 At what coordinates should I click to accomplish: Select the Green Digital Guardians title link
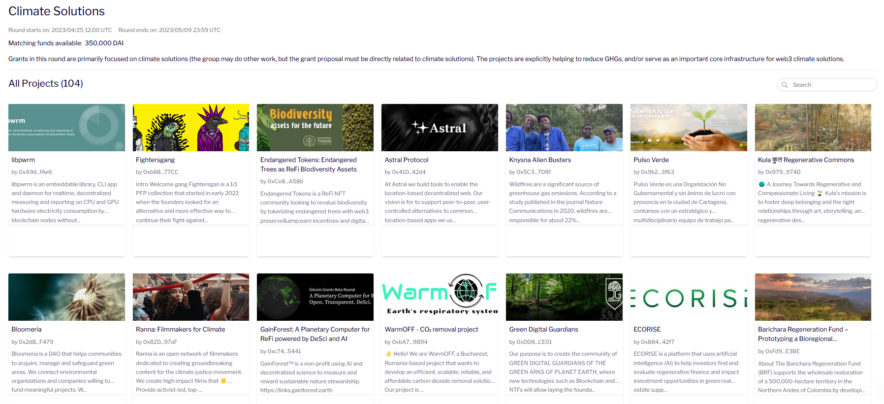[x=543, y=330]
